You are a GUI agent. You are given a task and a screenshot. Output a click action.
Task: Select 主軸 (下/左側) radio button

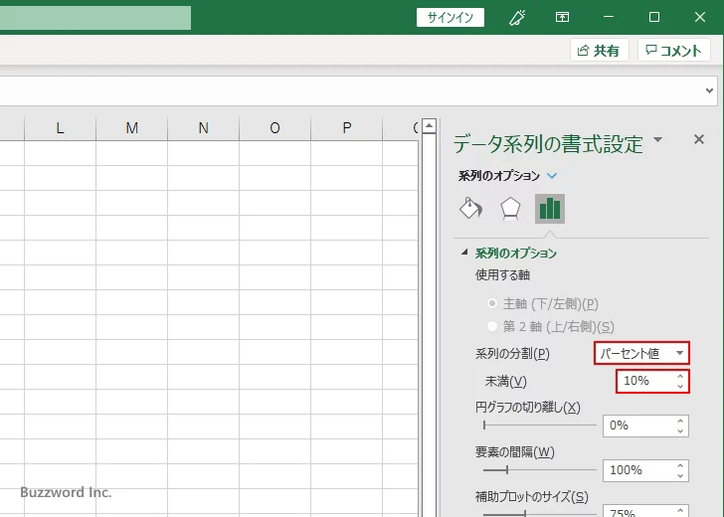[492, 303]
